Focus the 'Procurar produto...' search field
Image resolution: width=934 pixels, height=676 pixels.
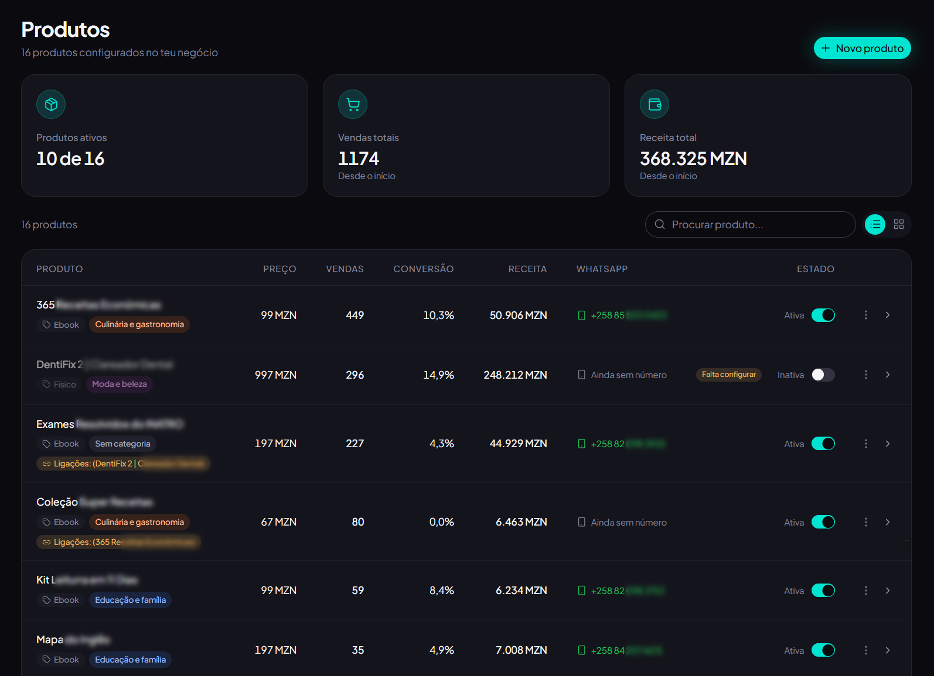click(750, 224)
